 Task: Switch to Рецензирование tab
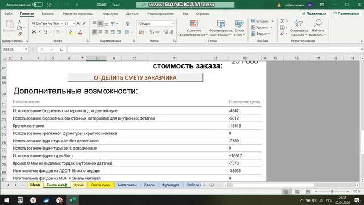(160, 14)
